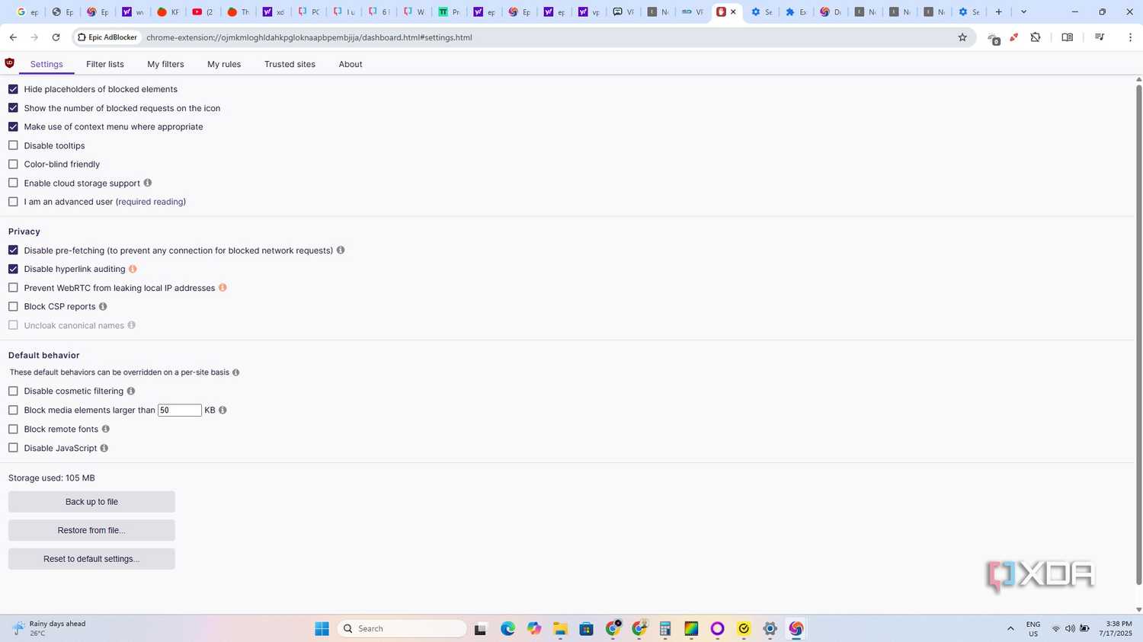Open Microsoft Store from the taskbar
Image resolution: width=1143 pixels, height=642 pixels.
coord(586,628)
